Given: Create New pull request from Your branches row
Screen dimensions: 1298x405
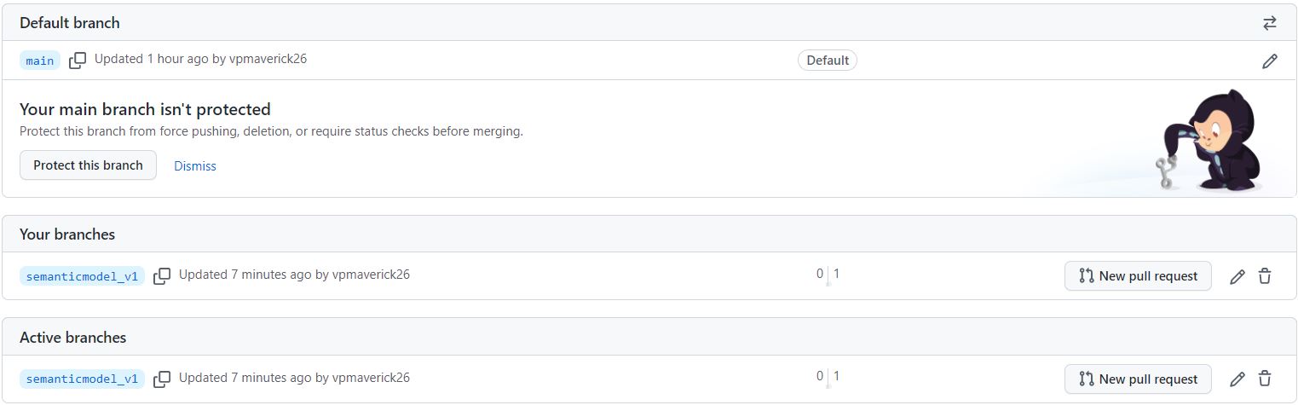Looking at the screenshot, I should click(1138, 276).
